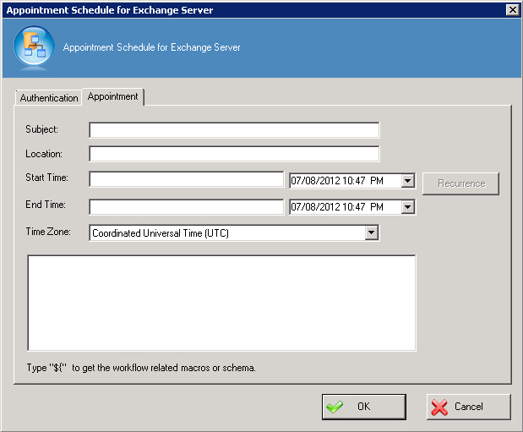523x432 pixels.
Task: Open the Time Zone dropdown list
Action: tap(371, 233)
